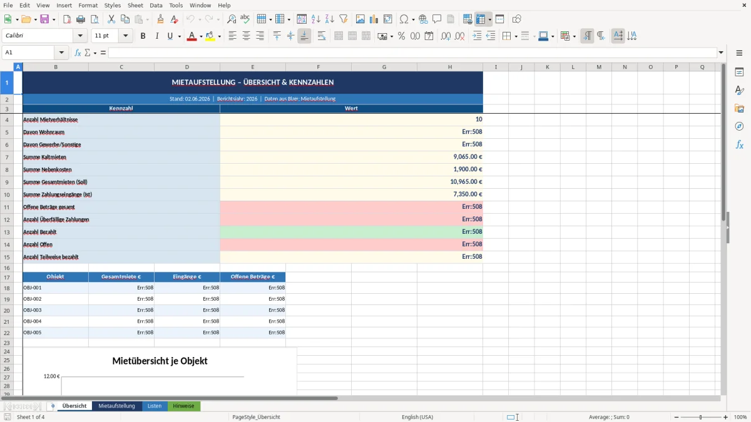Click the Copy icon
The image size is (751, 422).
(125, 19)
